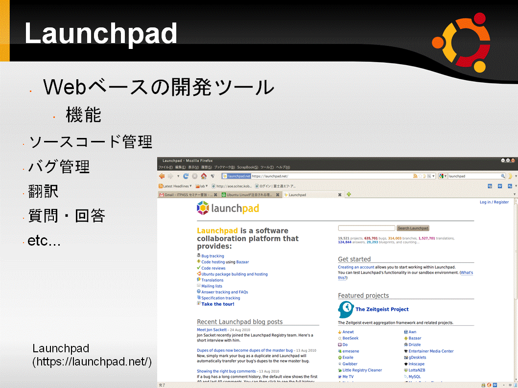This screenshot has width=518, height=388.
Task: Click the Launchpad search text field
Action: click(x=367, y=228)
